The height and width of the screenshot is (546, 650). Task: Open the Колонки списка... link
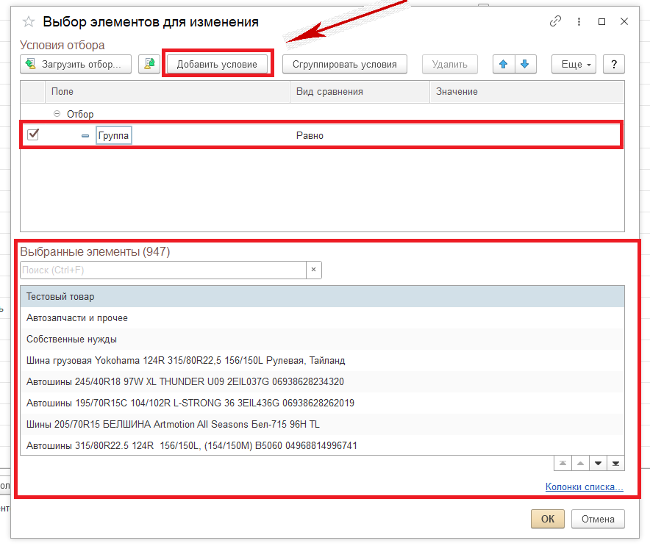click(x=584, y=486)
